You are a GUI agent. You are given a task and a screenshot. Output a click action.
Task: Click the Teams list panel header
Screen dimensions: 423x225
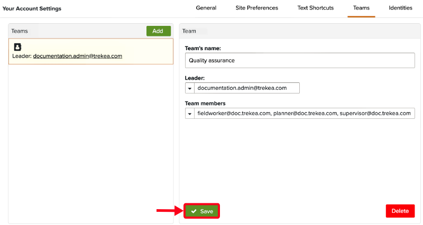74,31
